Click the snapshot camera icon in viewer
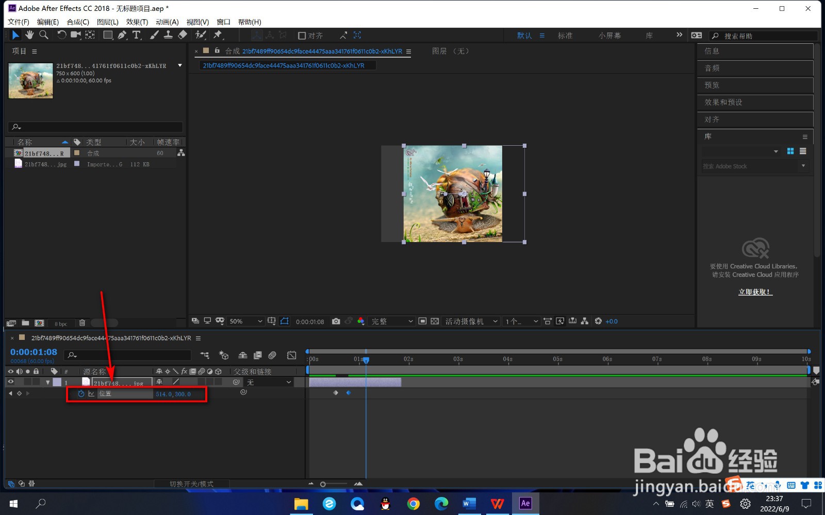Viewport: 825px width, 515px height. (x=336, y=321)
